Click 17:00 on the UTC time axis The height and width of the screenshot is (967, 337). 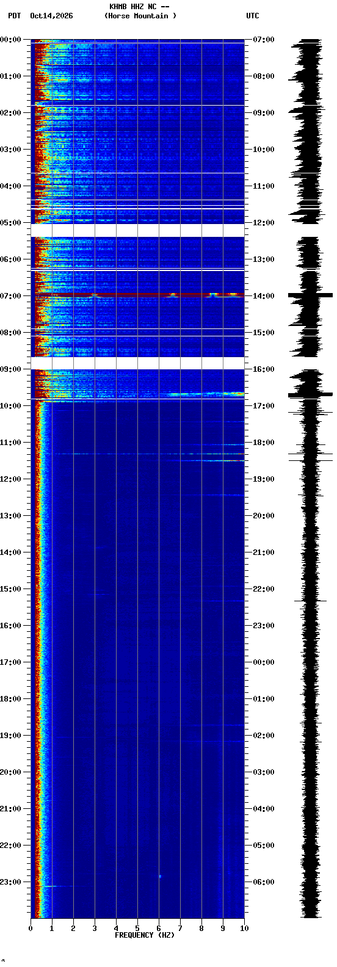(x=264, y=406)
